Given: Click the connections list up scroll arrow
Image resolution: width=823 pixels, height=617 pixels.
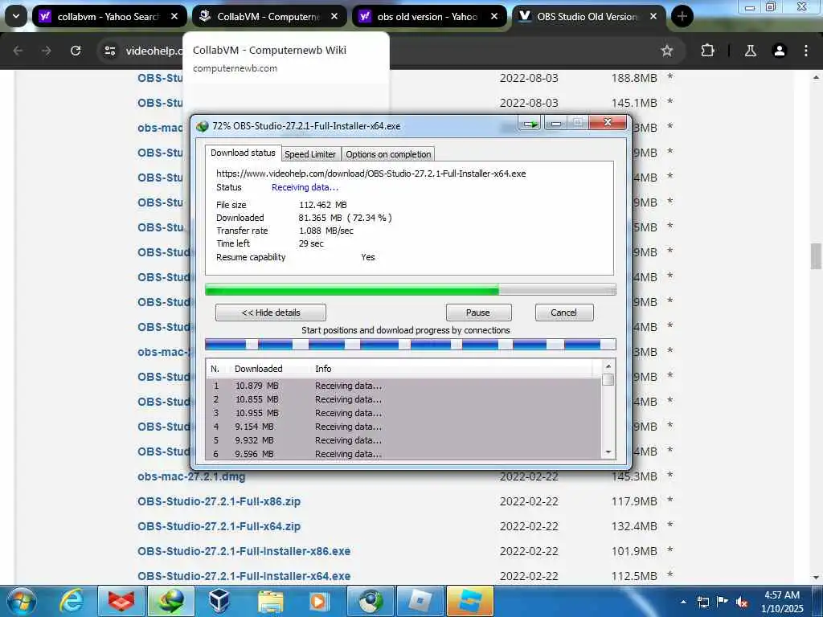Looking at the screenshot, I should (608, 366).
